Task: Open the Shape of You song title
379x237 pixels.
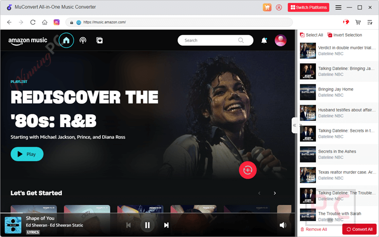Action: [x=40, y=218]
